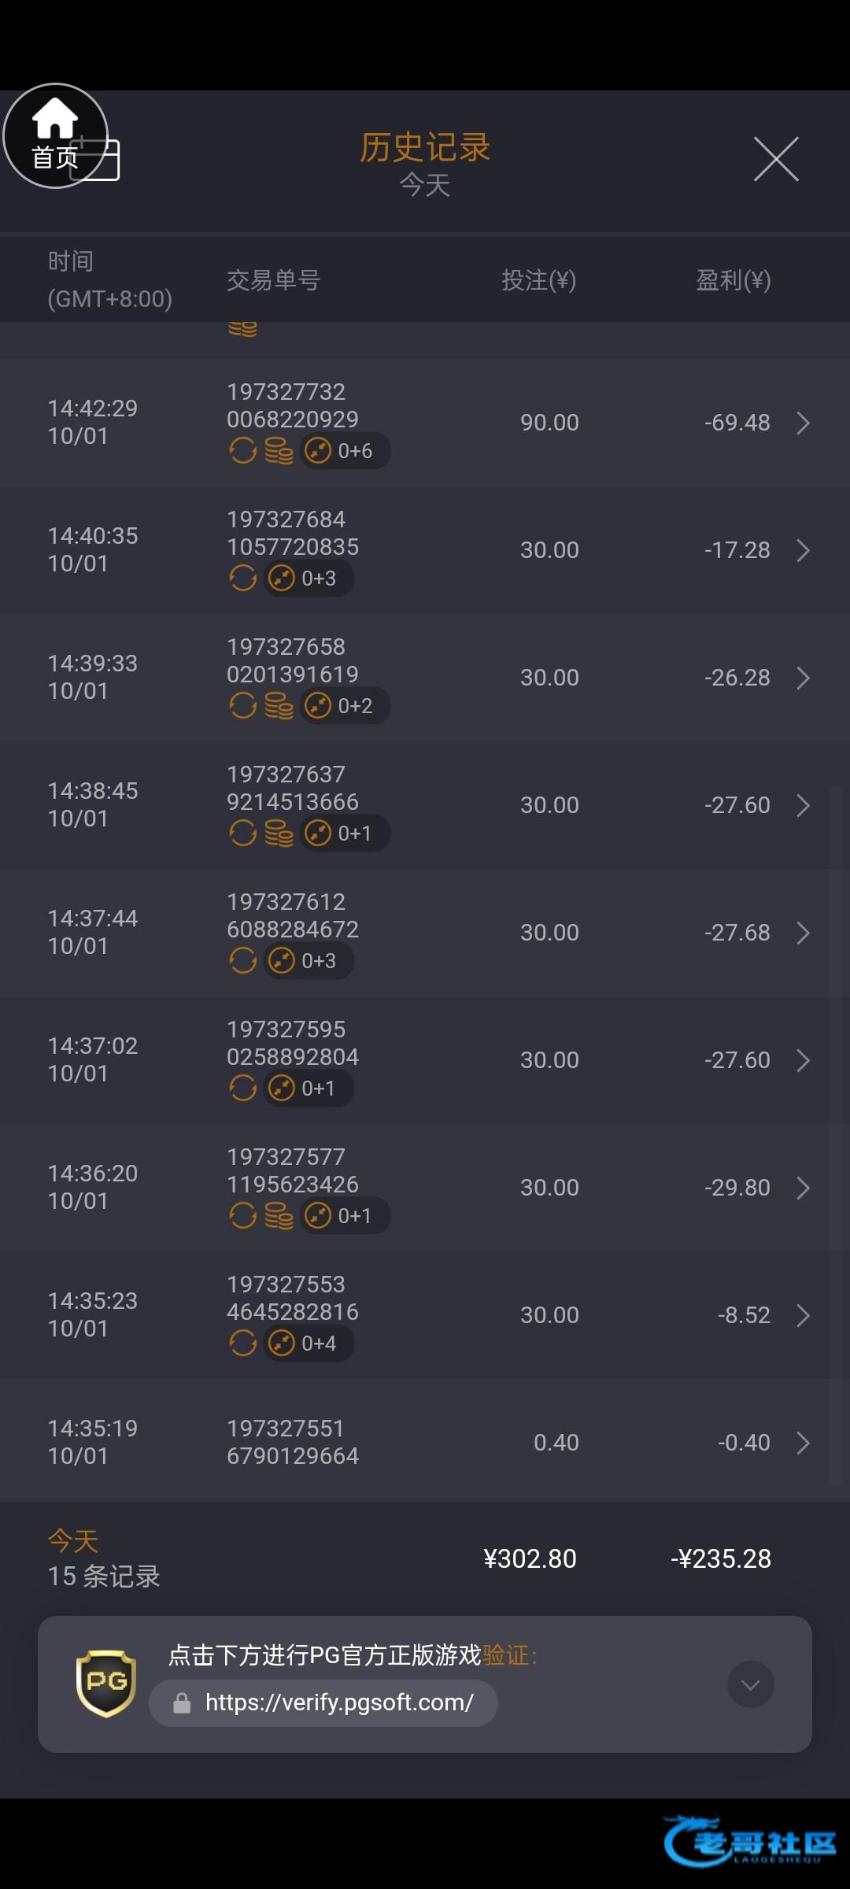Click the lock icon beside the verify URL

point(182,1703)
